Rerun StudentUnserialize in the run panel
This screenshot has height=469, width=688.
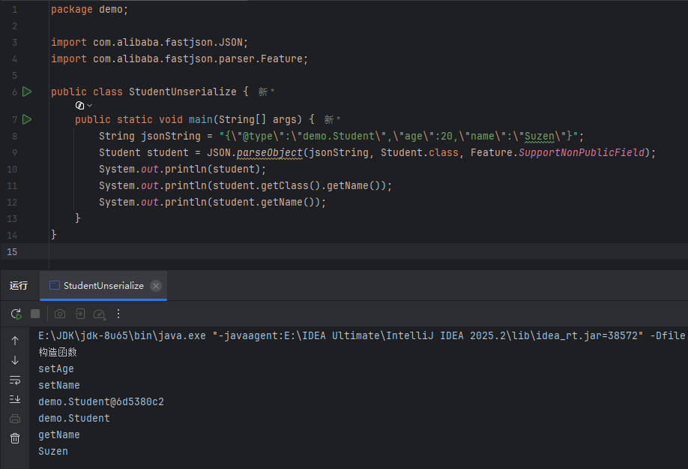(16, 314)
